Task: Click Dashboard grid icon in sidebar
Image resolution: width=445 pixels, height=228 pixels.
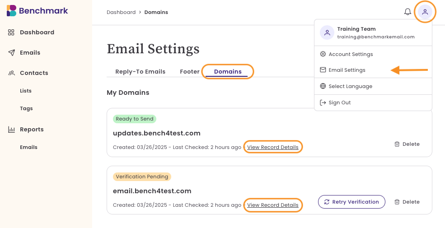Action: [x=11, y=33]
